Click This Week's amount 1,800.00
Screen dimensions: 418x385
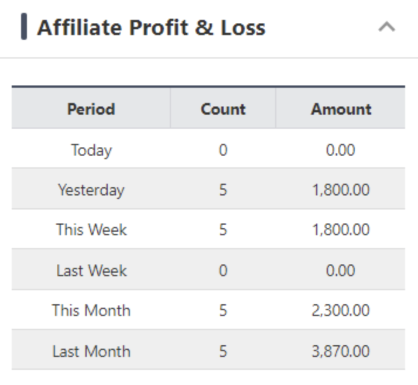click(341, 230)
